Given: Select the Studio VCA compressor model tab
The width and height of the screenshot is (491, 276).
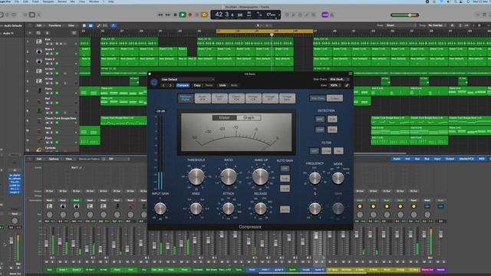Looking at the screenshot, I should 203,98.
